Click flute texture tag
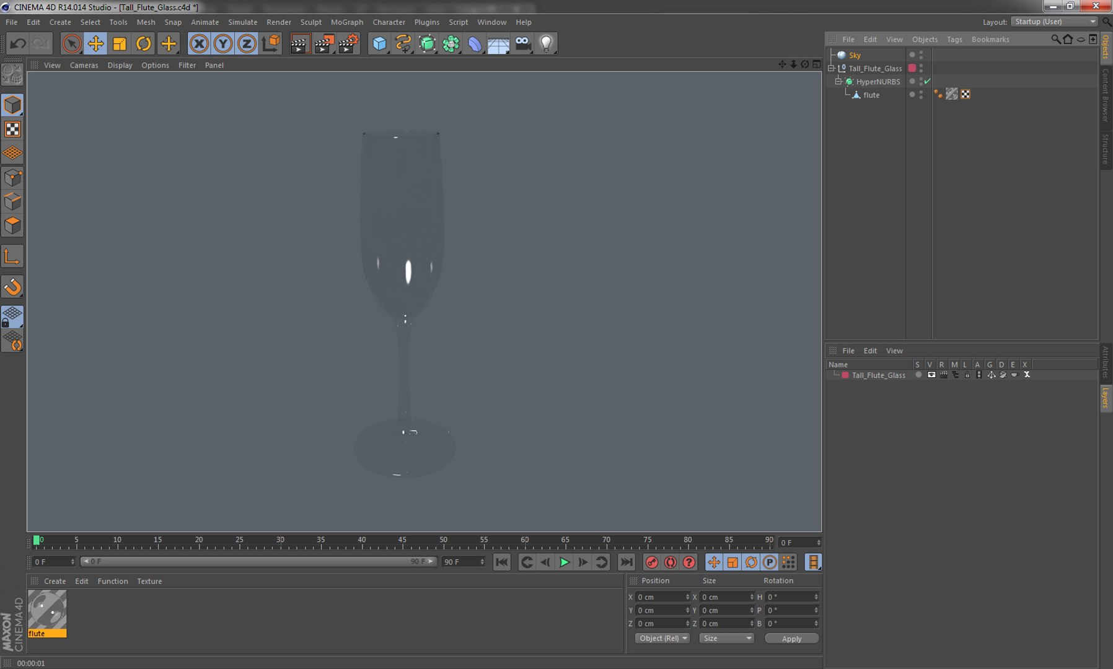Image resolution: width=1113 pixels, height=669 pixels. (x=952, y=94)
